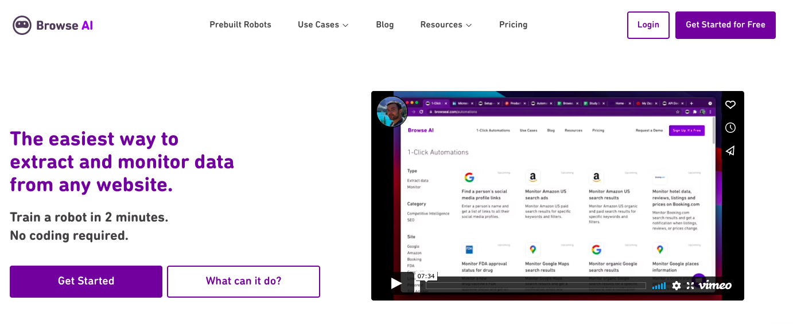This screenshot has height=324, width=793.
Task: Click the text 'Train a robot in 2 minutes.'
Action: coord(89,217)
